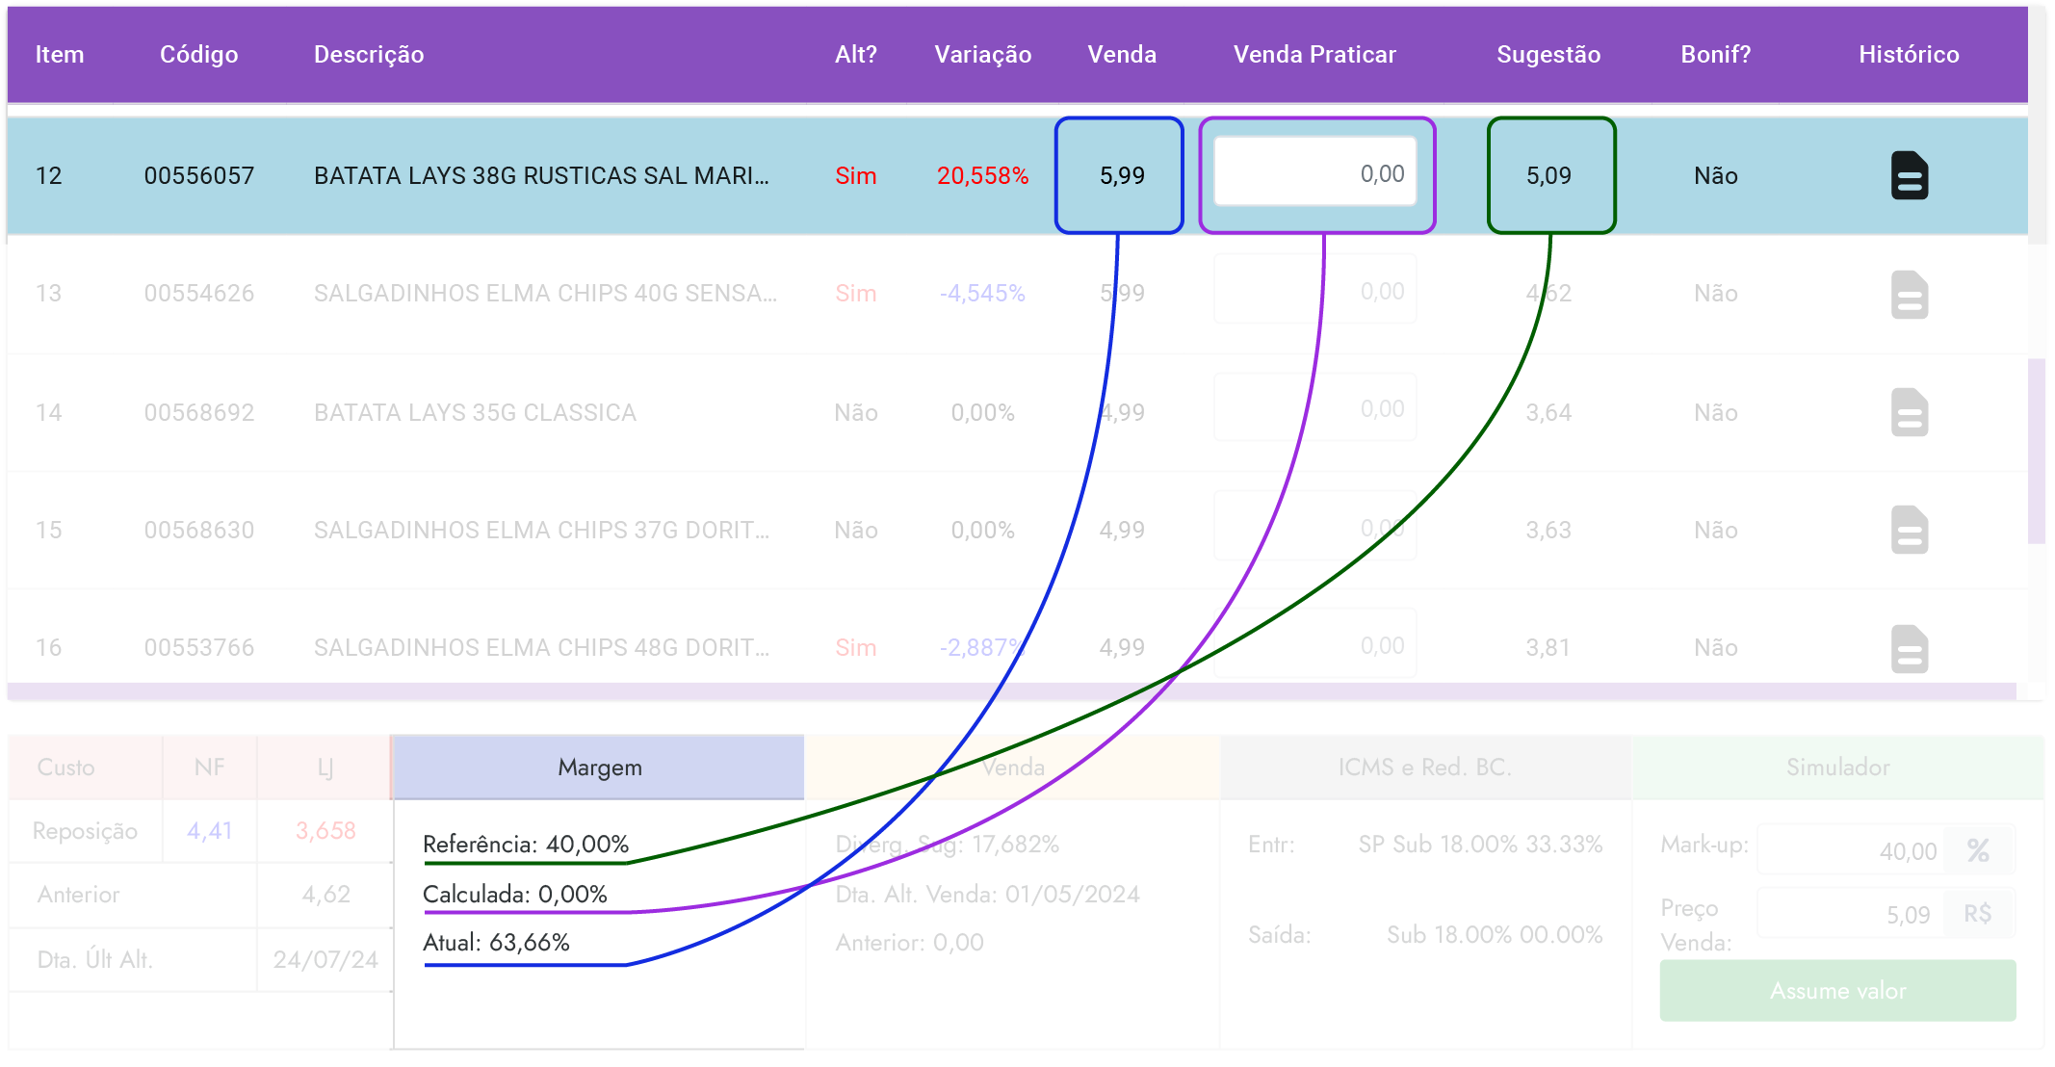The image size is (2055, 1067).
Task: Select R$ unit next to Preço Venda
Action: 1978,914
